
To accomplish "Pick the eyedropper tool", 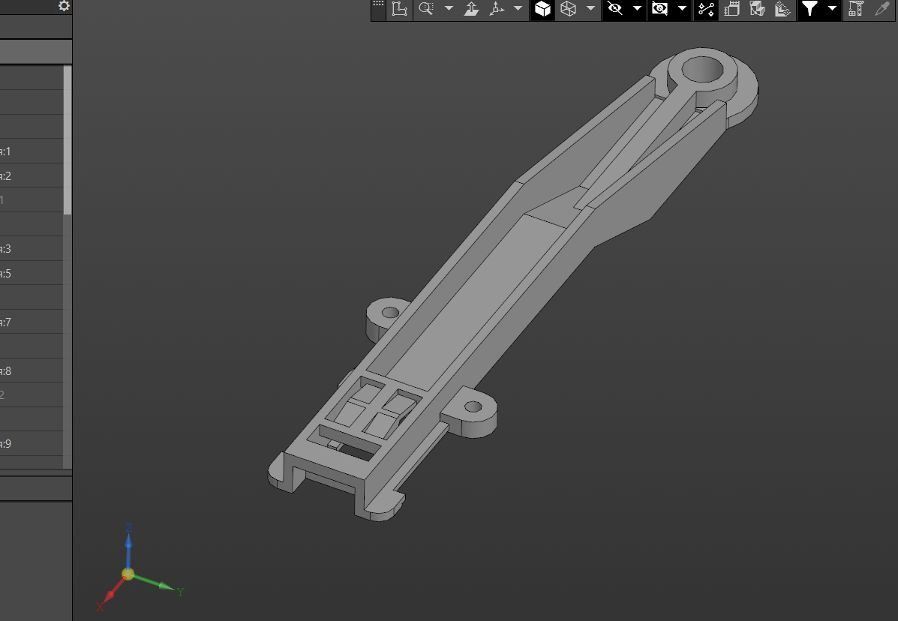I will 882,8.
